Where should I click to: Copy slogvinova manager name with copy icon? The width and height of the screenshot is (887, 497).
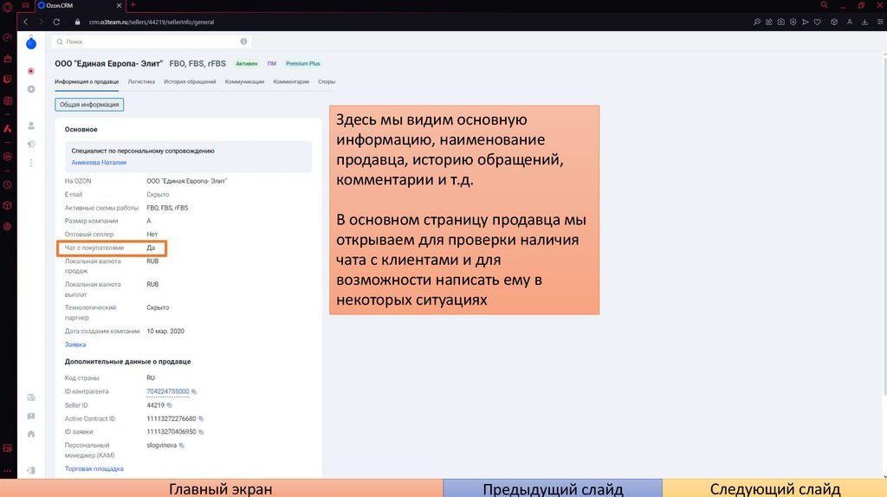[x=182, y=446]
